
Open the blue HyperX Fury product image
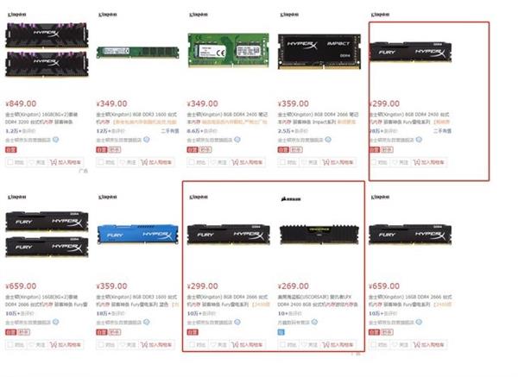pyautogui.click(x=138, y=234)
